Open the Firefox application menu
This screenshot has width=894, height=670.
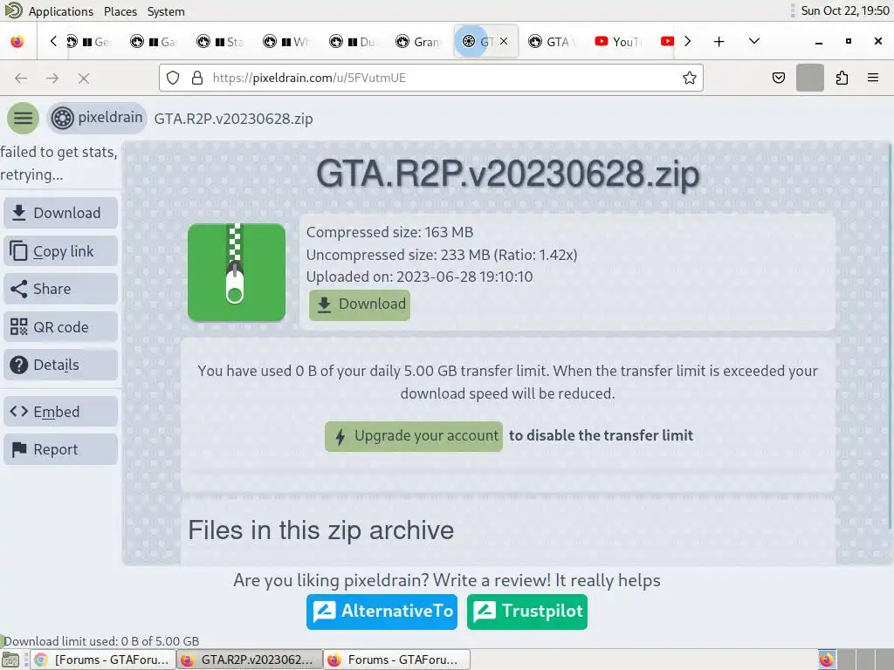click(873, 78)
